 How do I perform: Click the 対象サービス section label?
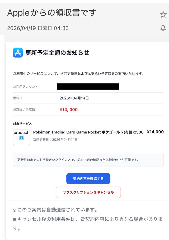22,124
